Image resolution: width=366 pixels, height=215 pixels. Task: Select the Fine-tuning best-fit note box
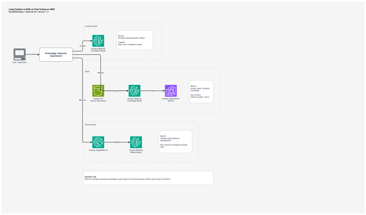pyautogui.click(x=176, y=142)
